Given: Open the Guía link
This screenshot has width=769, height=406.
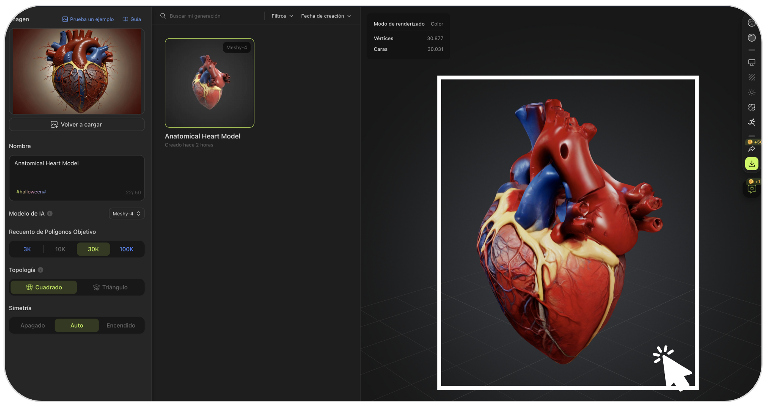Looking at the screenshot, I should coord(132,19).
